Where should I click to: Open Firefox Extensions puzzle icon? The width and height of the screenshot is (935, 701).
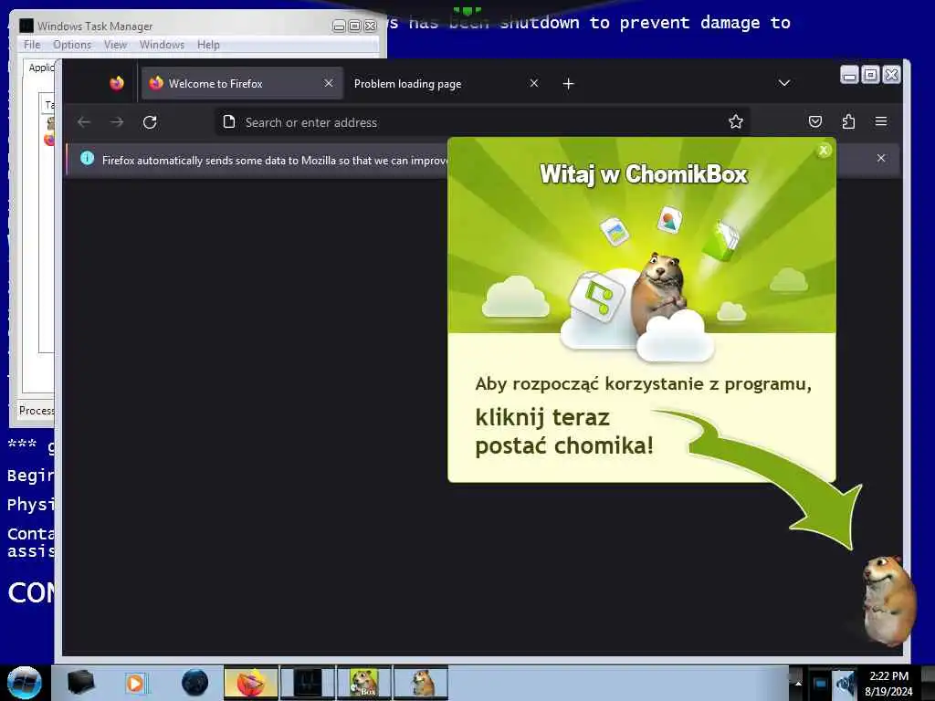pyautogui.click(x=848, y=121)
